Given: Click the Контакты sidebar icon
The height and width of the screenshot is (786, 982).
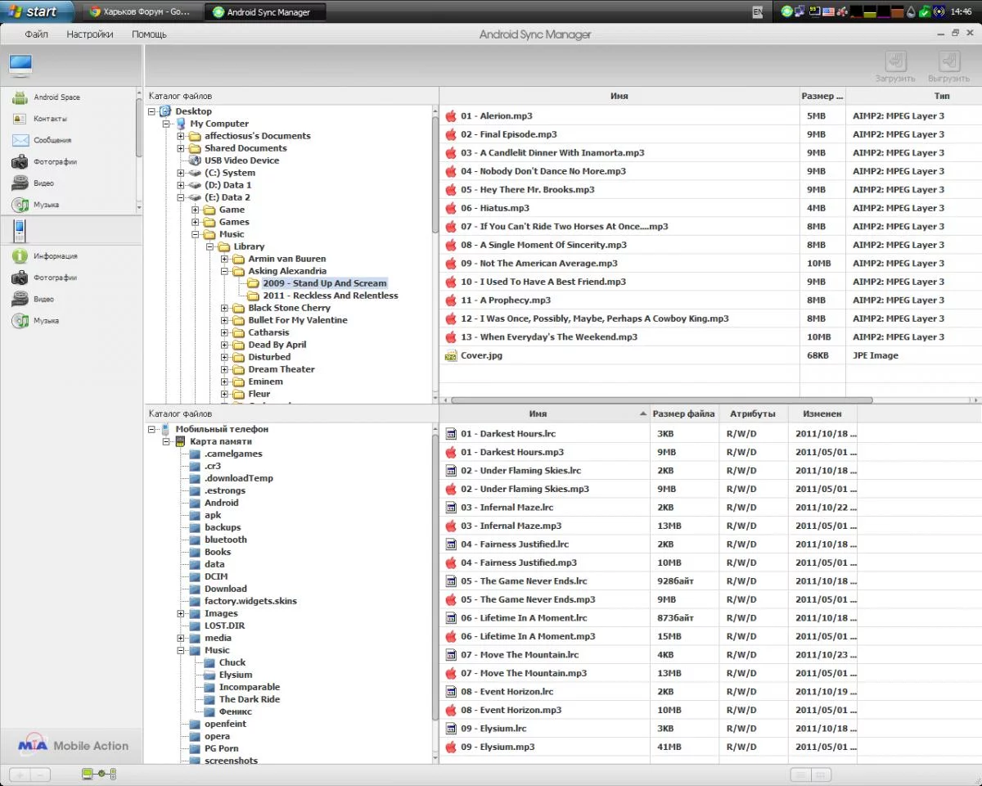Looking at the screenshot, I should [x=20, y=119].
